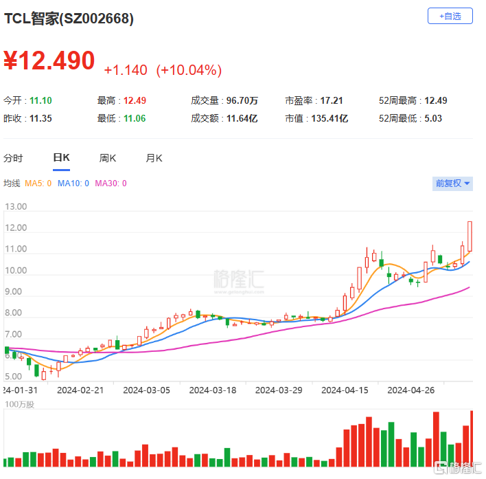Viewport: 486px width, 479px height.
Task: Click the 最高 value 12.49
Action: click(135, 100)
